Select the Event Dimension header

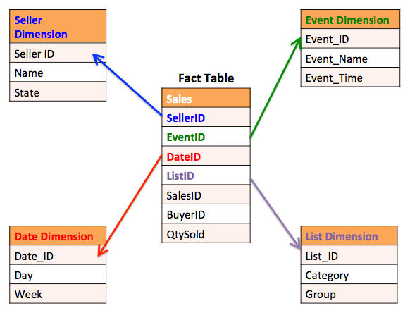350,19
